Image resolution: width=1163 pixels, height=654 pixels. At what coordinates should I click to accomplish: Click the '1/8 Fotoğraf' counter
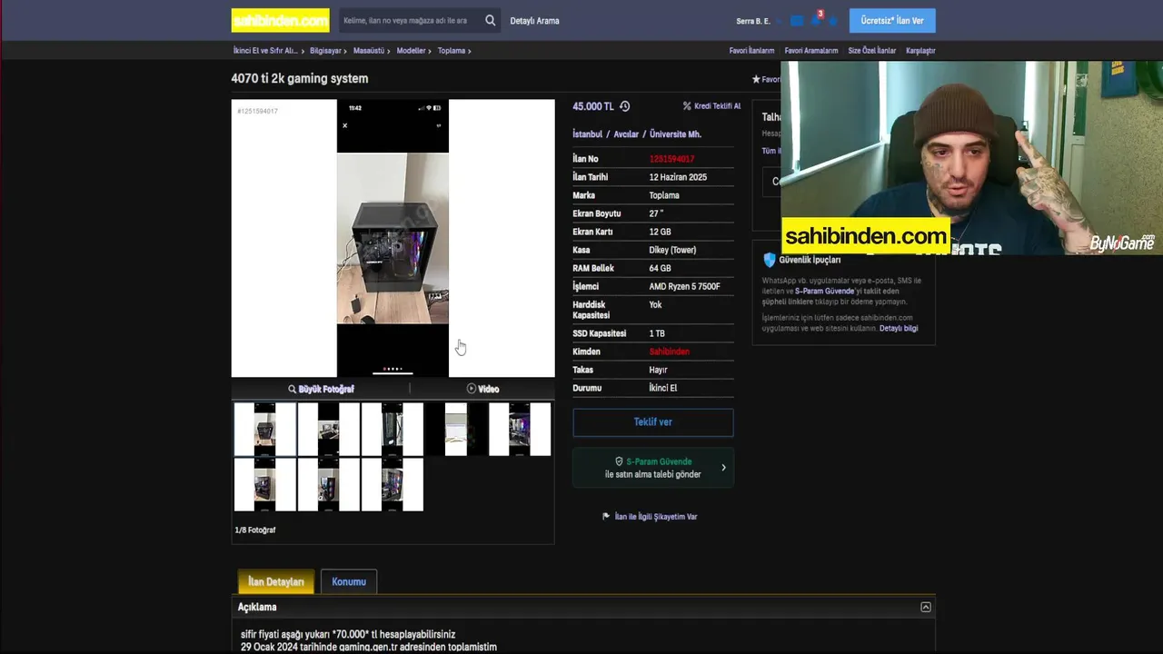pos(255,530)
